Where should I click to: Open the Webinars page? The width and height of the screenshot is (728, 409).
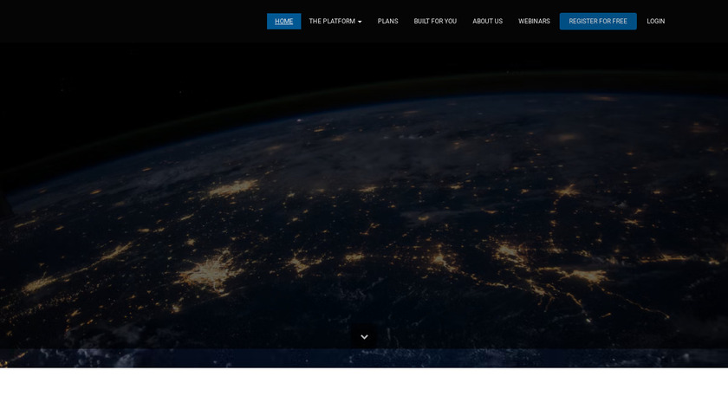[534, 22]
